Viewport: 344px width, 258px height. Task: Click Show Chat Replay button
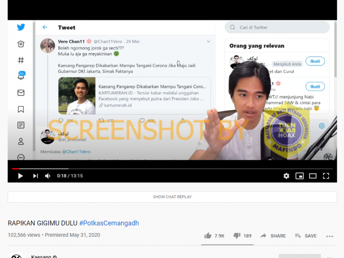click(x=172, y=197)
